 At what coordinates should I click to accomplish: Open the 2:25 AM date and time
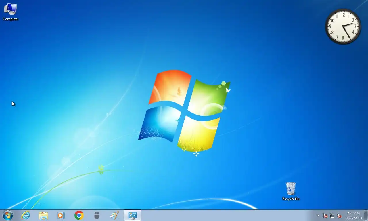(x=353, y=216)
